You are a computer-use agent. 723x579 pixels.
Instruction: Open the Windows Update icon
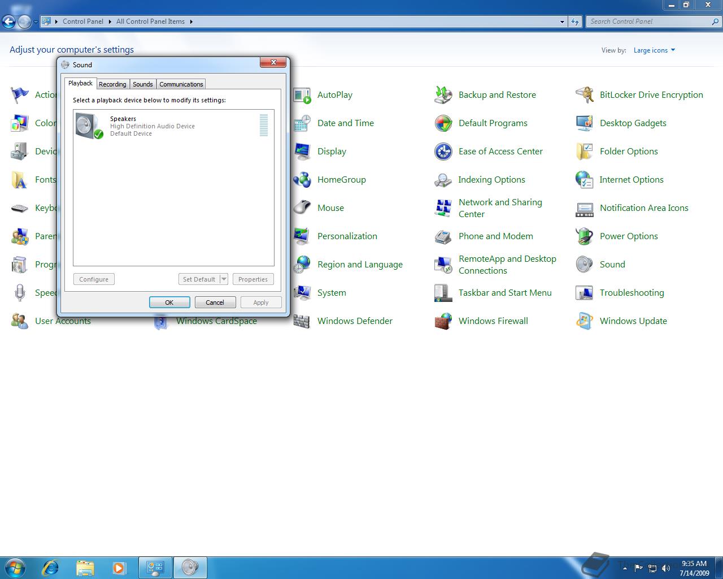[585, 321]
